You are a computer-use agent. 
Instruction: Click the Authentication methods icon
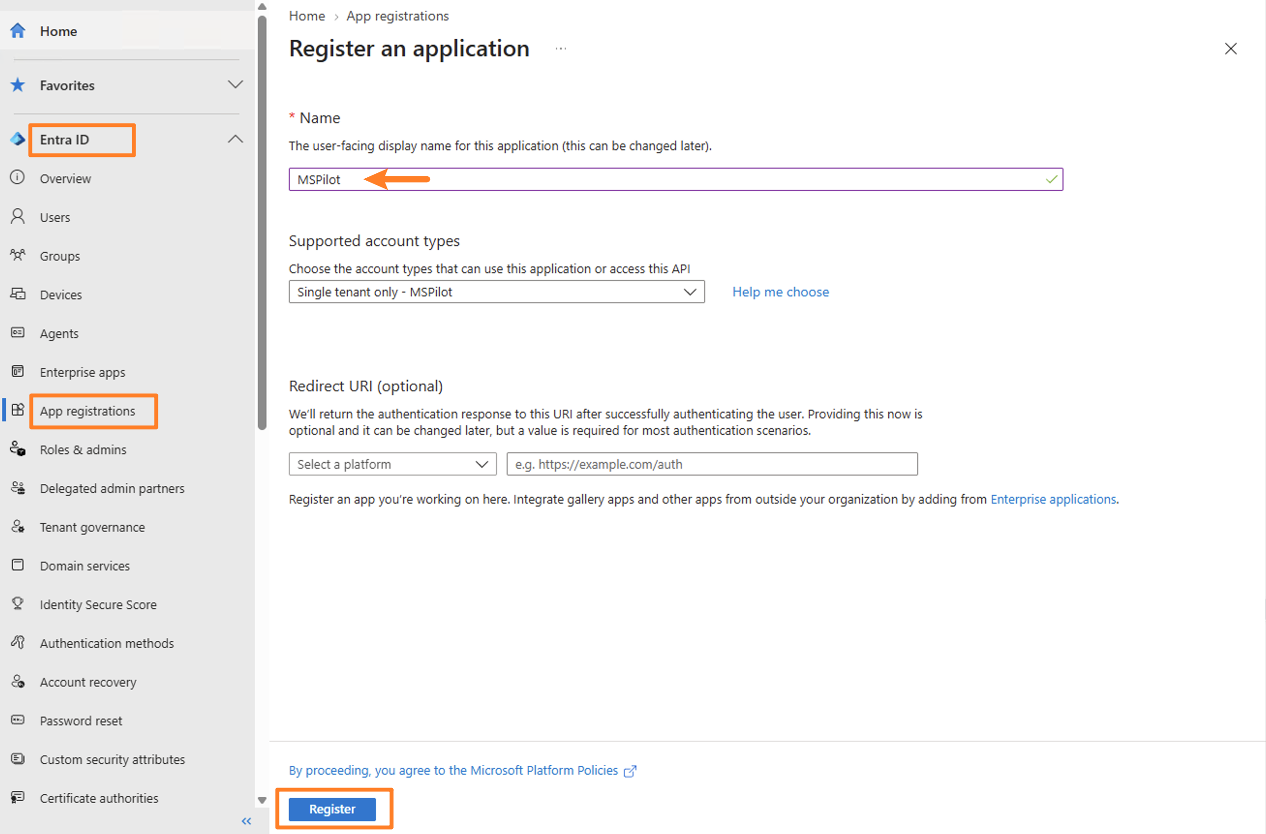[x=17, y=643]
